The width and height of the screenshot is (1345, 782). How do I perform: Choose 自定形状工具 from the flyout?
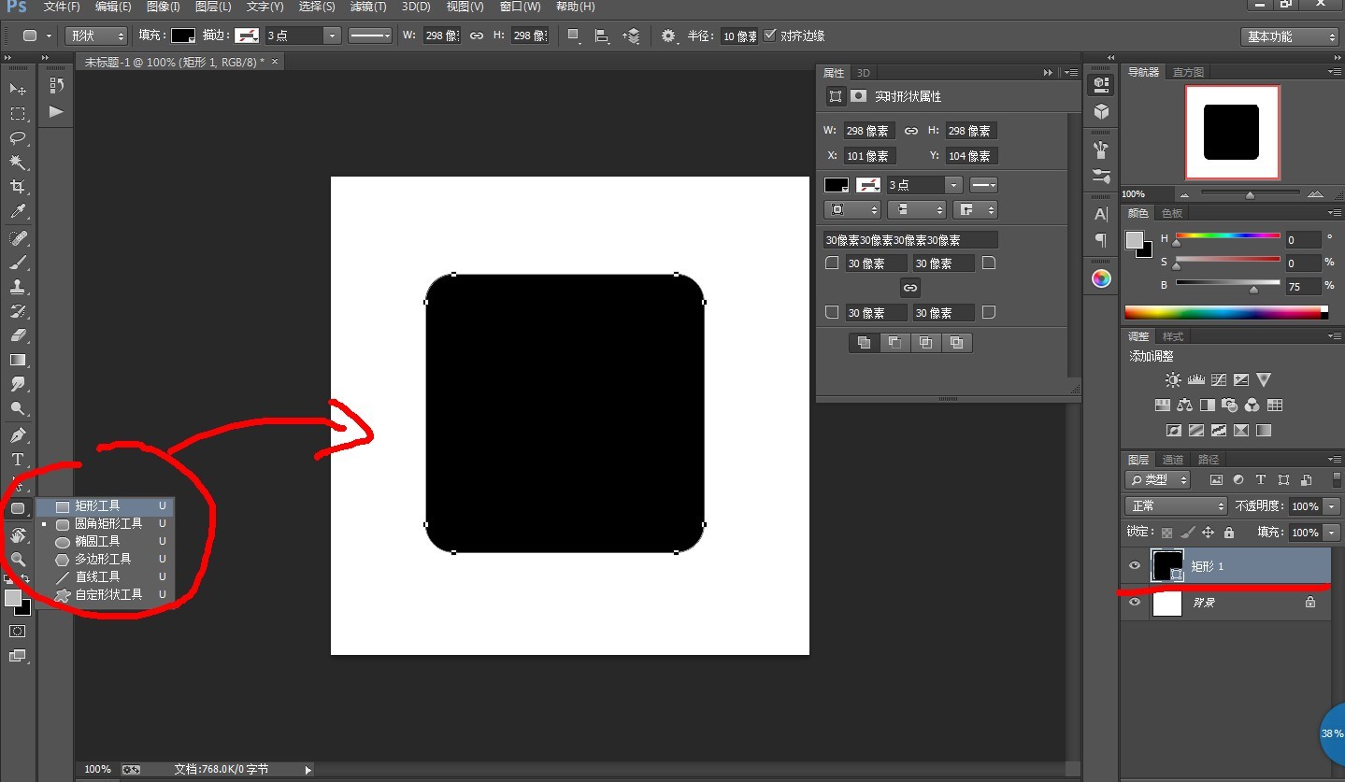108,594
